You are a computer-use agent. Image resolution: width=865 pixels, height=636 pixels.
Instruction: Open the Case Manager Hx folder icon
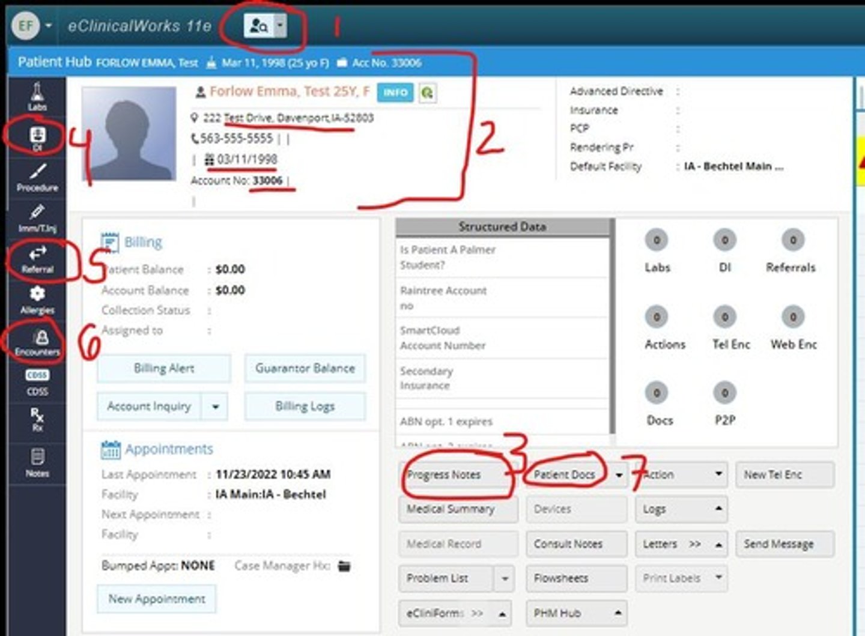(344, 566)
